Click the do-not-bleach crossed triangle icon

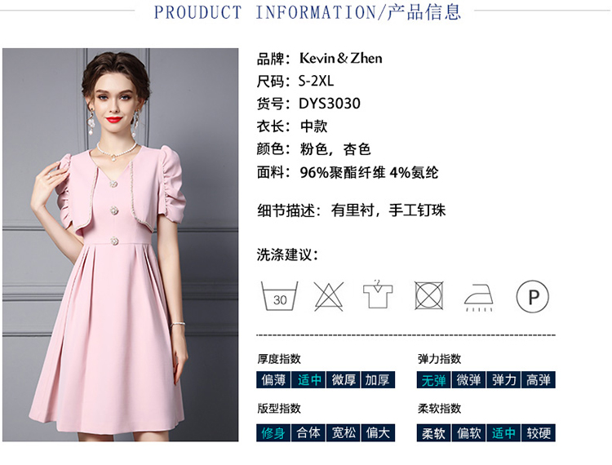[x=329, y=296]
